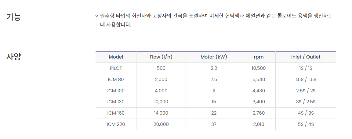Screen dimensions: 352x139
Task: Select the ICM 160 model cell
Action: 116,113
